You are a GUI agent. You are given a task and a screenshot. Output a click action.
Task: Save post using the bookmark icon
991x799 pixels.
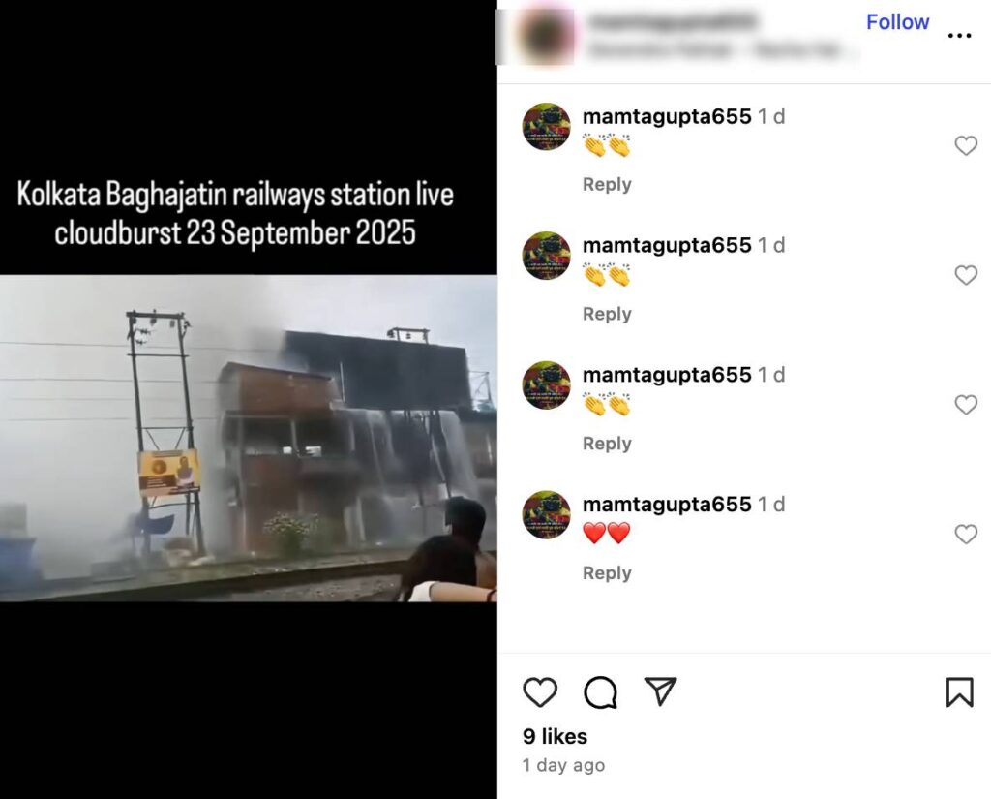959,691
